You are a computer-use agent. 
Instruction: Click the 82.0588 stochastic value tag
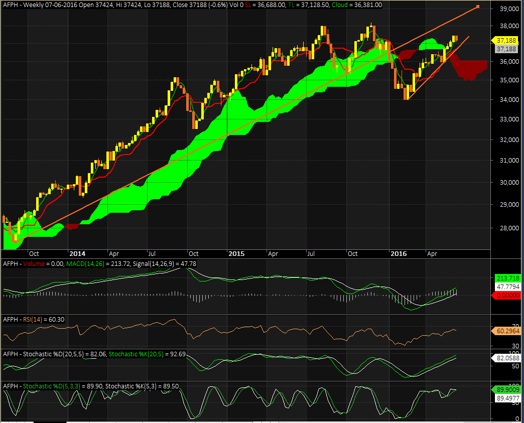click(x=506, y=358)
